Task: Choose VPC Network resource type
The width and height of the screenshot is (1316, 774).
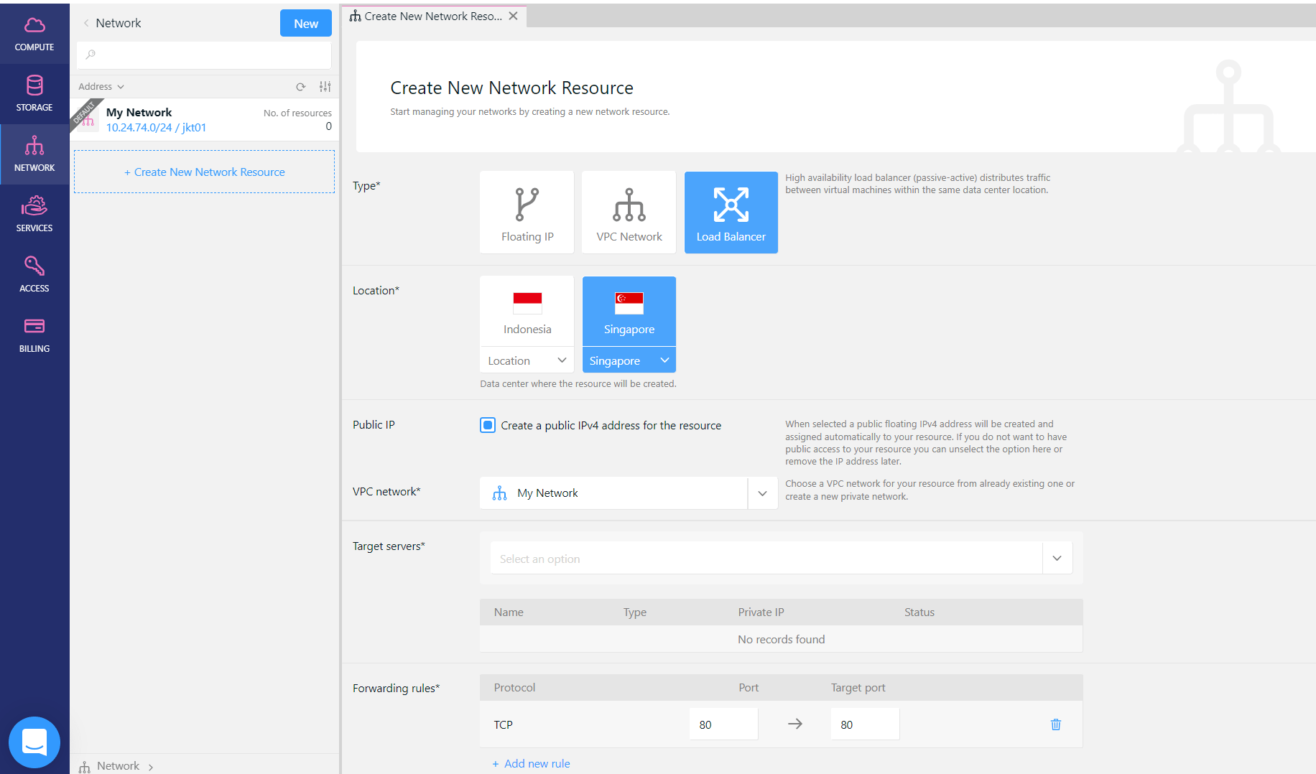Action: coord(629,213)
